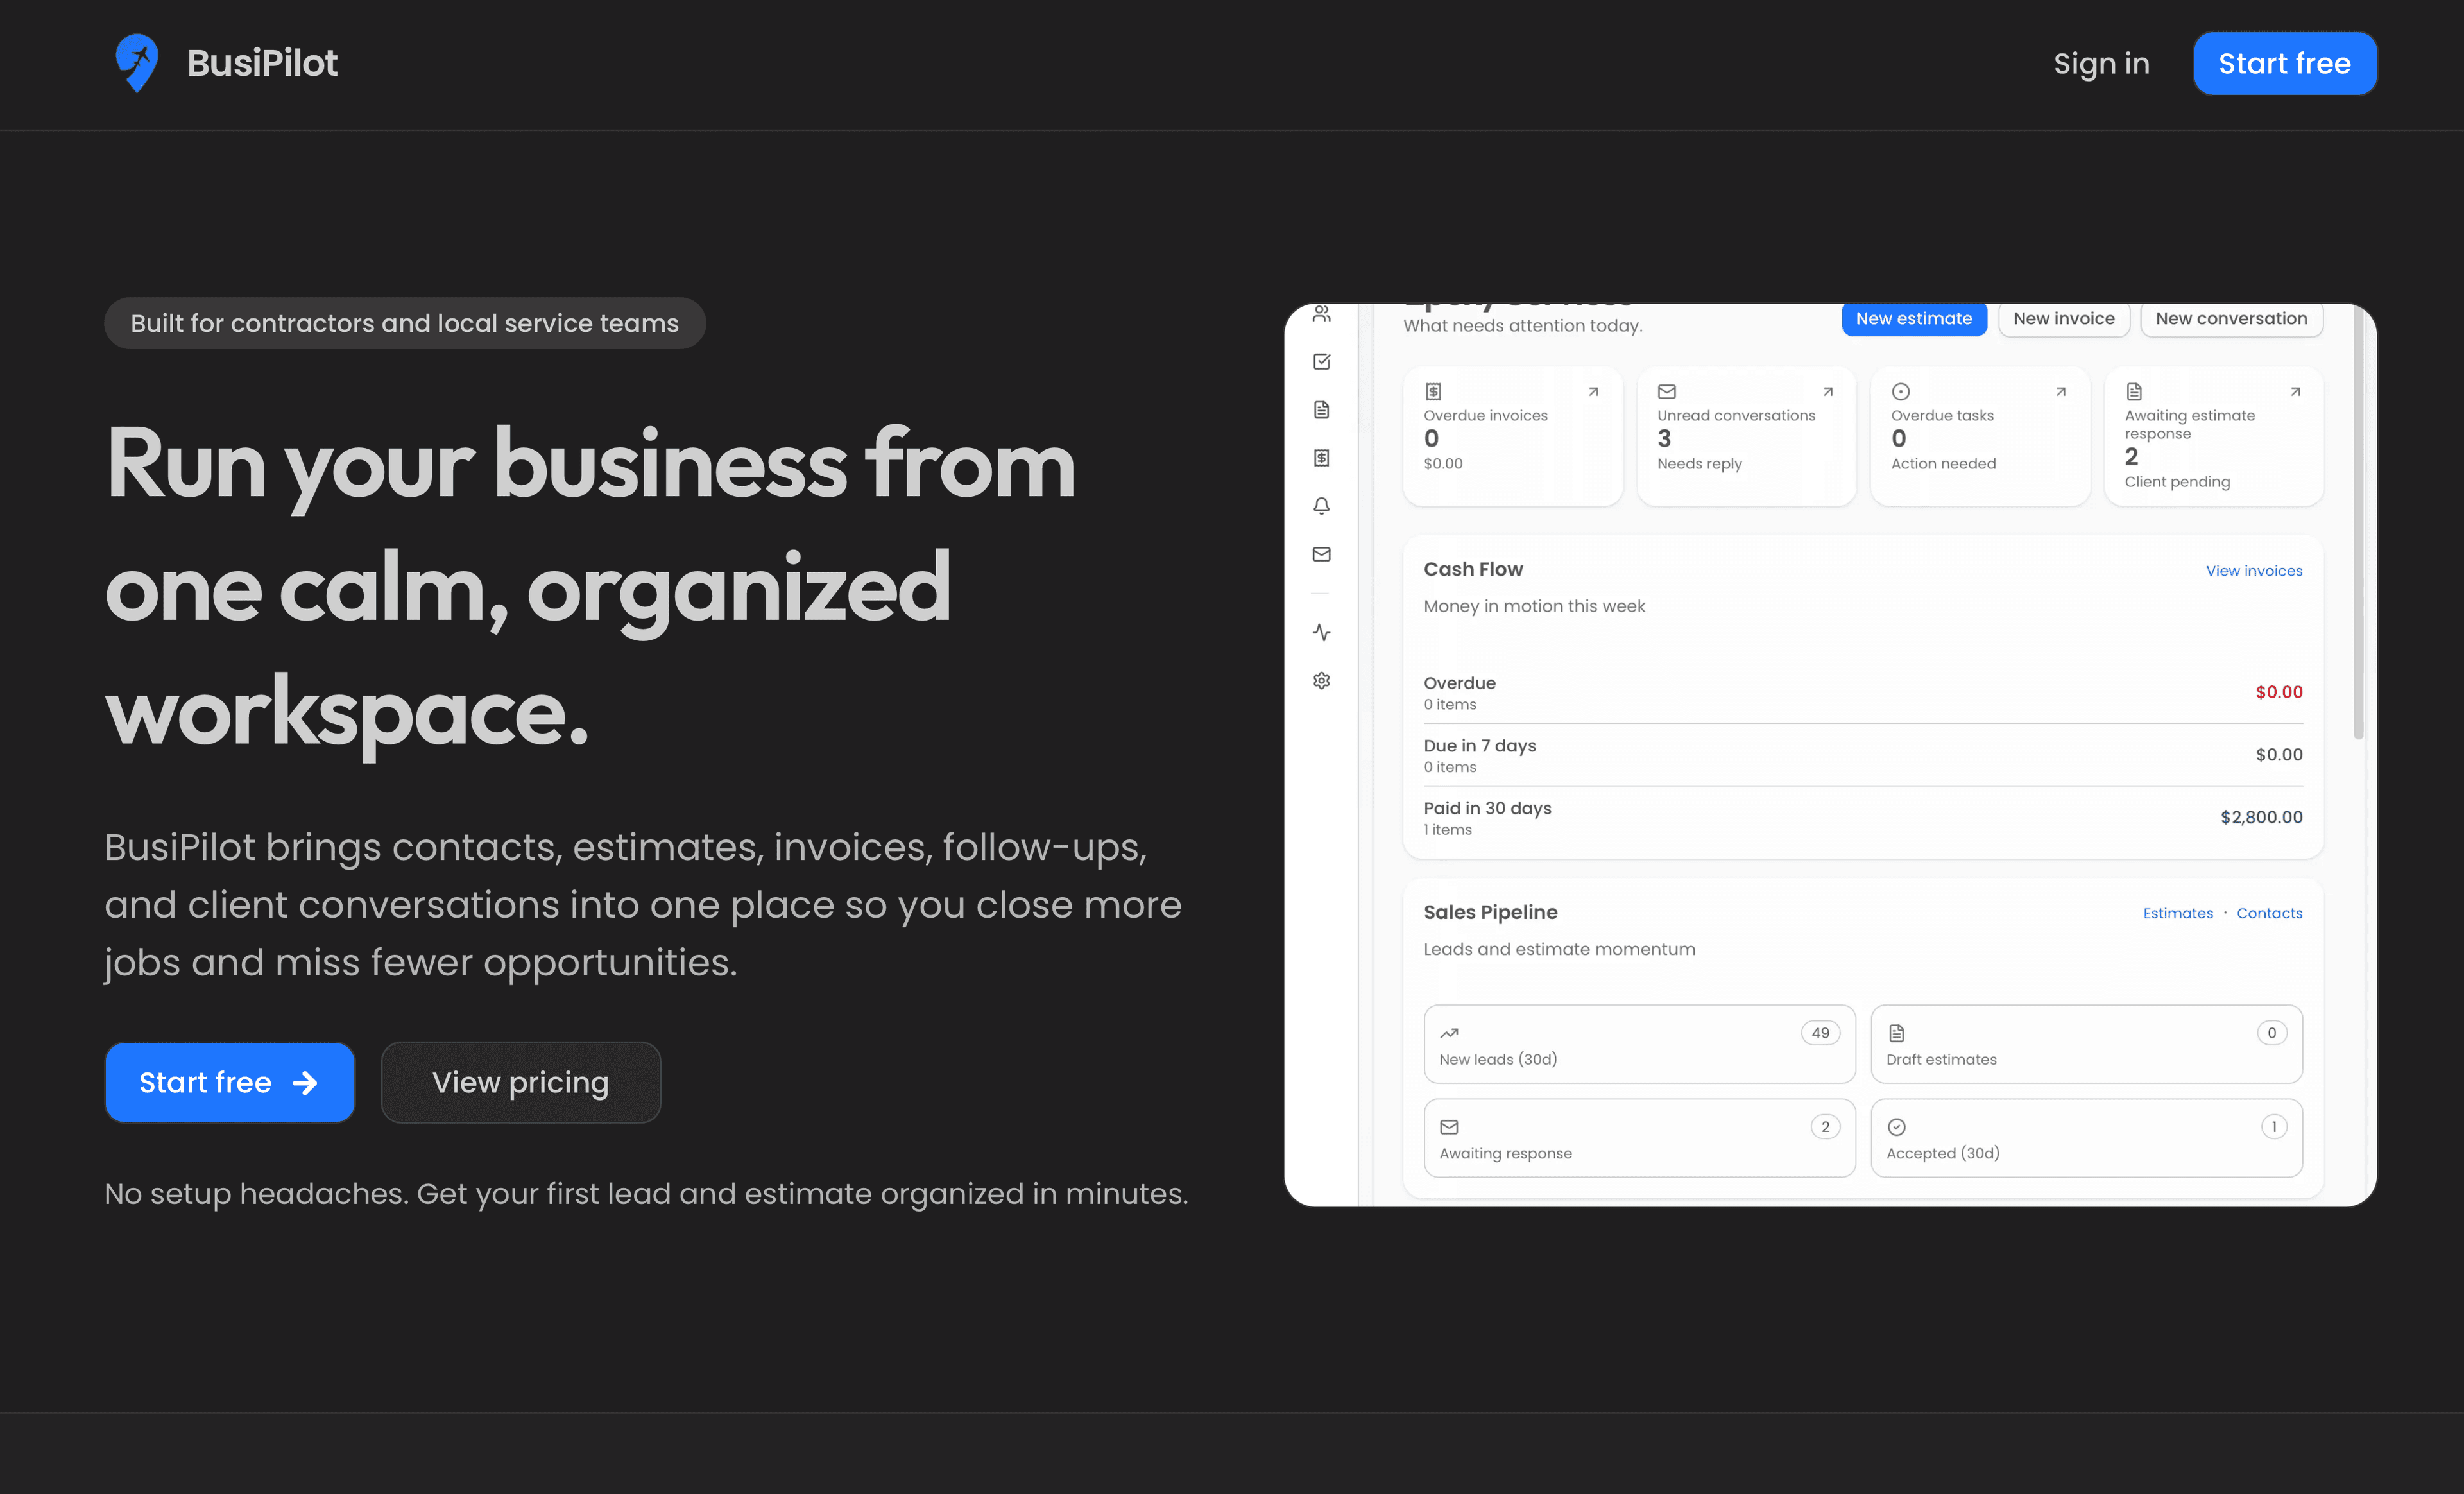Viewport: 2464px width, 1494px height.
Task: Select the Accepted (30d) pipeline card
Action: pyautogui.click(x=2086, y=1138)
